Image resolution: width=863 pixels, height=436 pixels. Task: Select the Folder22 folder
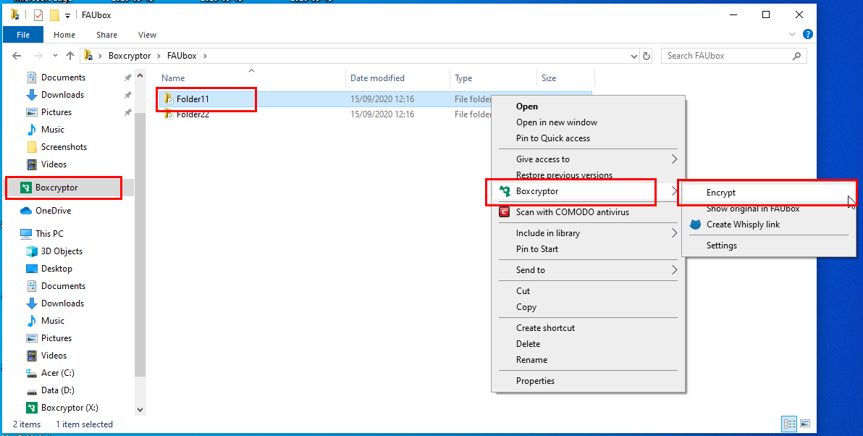193,114
